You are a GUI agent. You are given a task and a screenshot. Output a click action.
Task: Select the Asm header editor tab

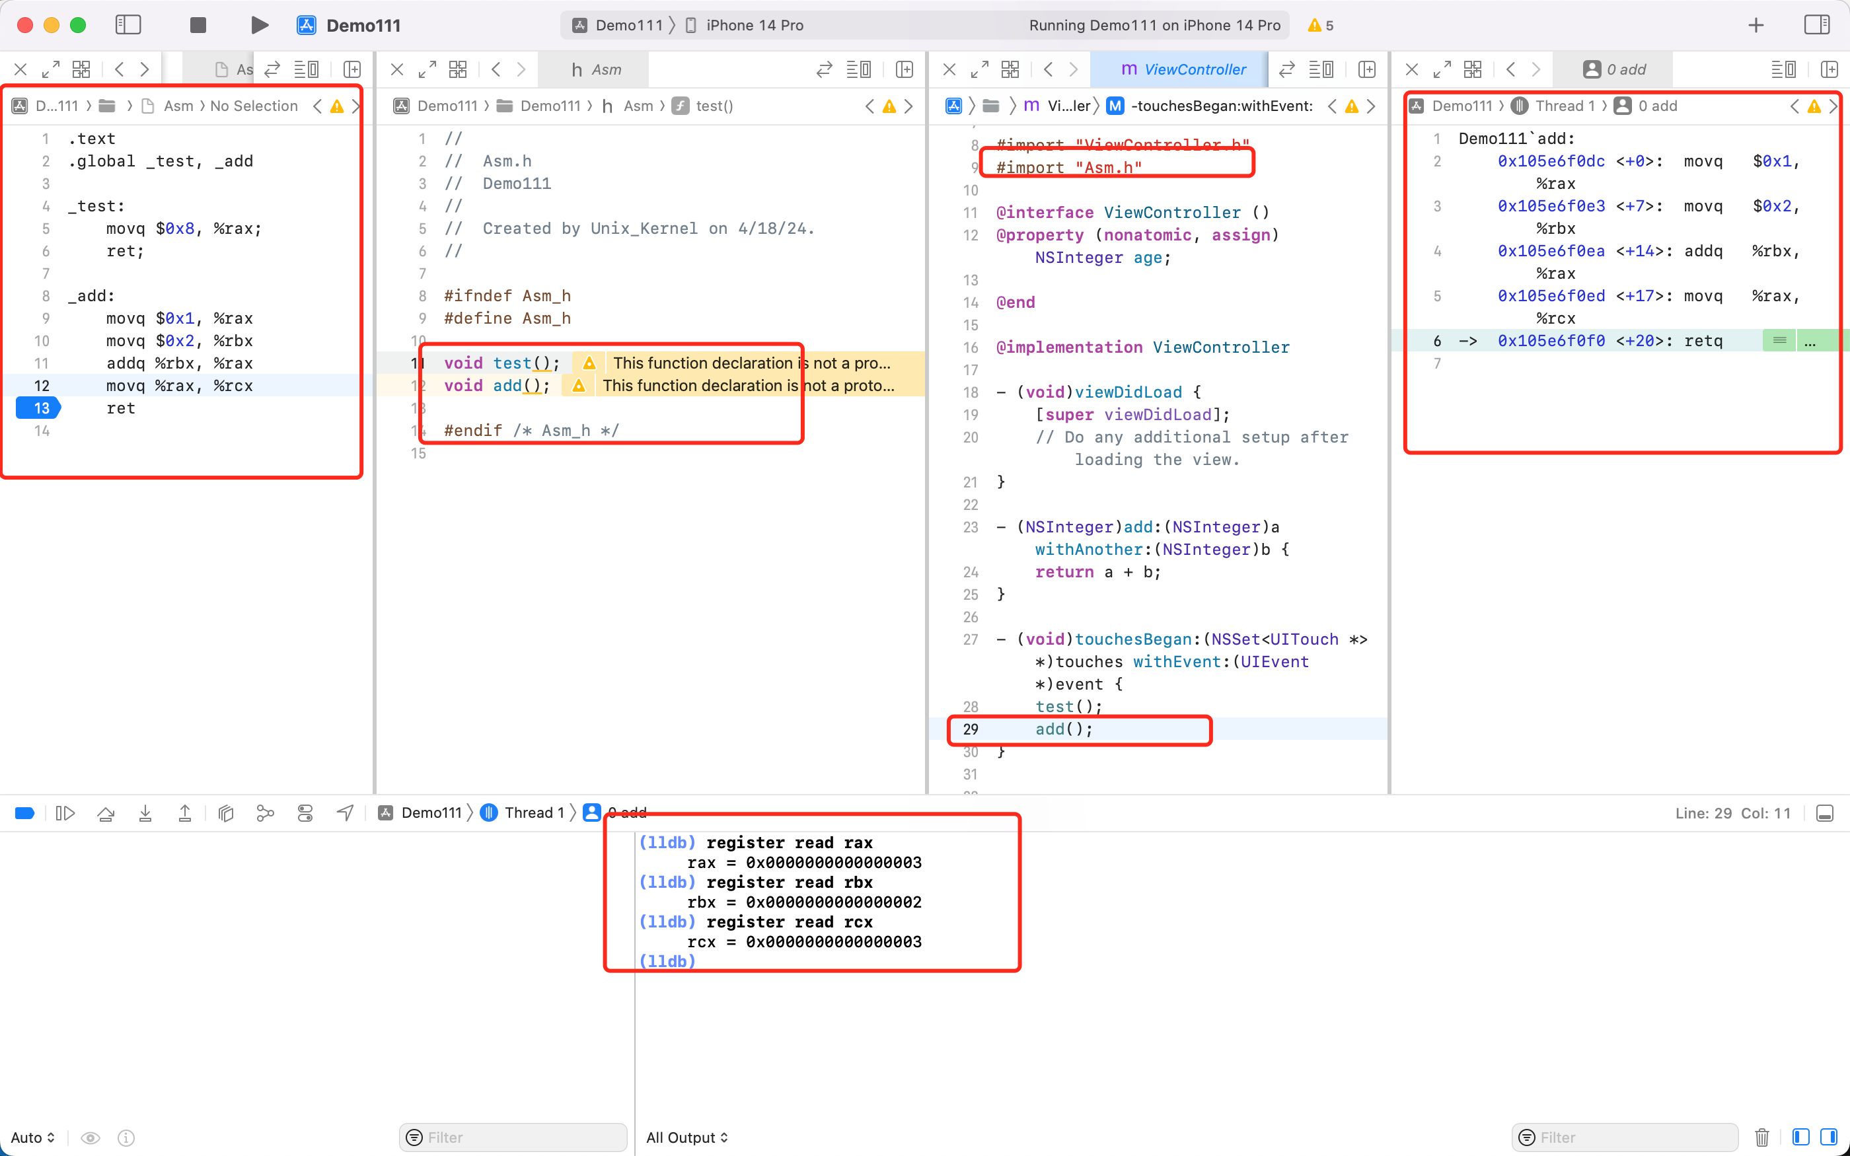pos(595,69)
